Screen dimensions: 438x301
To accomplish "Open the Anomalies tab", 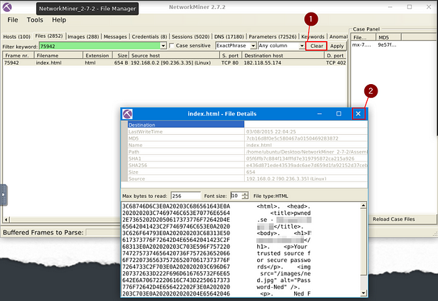I will click(338, 37).
